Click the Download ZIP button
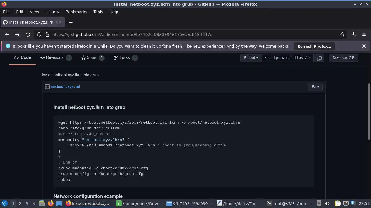This screenshot has width=371, height=208. (343, 58)
